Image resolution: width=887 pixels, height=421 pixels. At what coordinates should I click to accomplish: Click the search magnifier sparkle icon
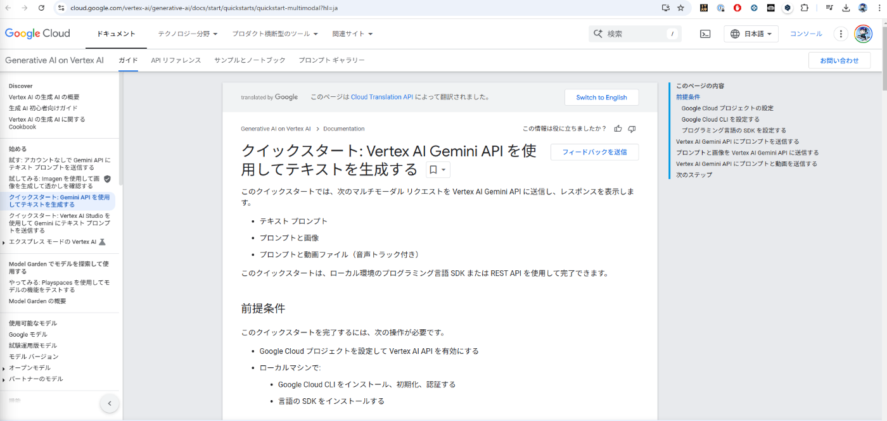(597, 34)
